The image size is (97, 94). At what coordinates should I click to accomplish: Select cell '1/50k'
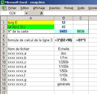click(64, 71)
